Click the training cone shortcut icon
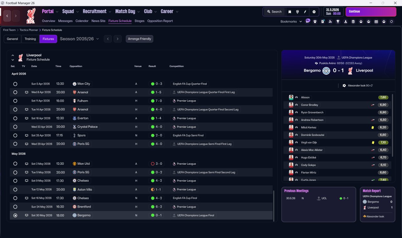This screenshot has height=238, width=402. [x=346, y=22]
